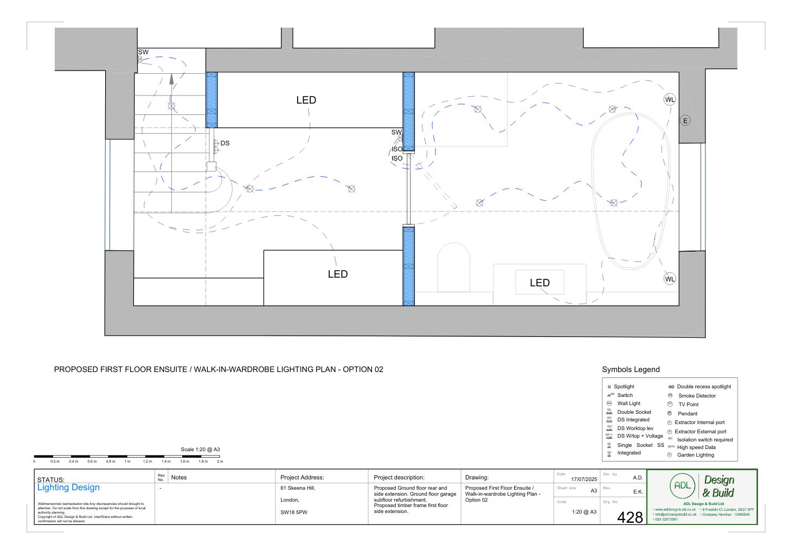Click the DS double socket symbol on plan
Viewport: 795px width, 551px height.
pos(216,143)
